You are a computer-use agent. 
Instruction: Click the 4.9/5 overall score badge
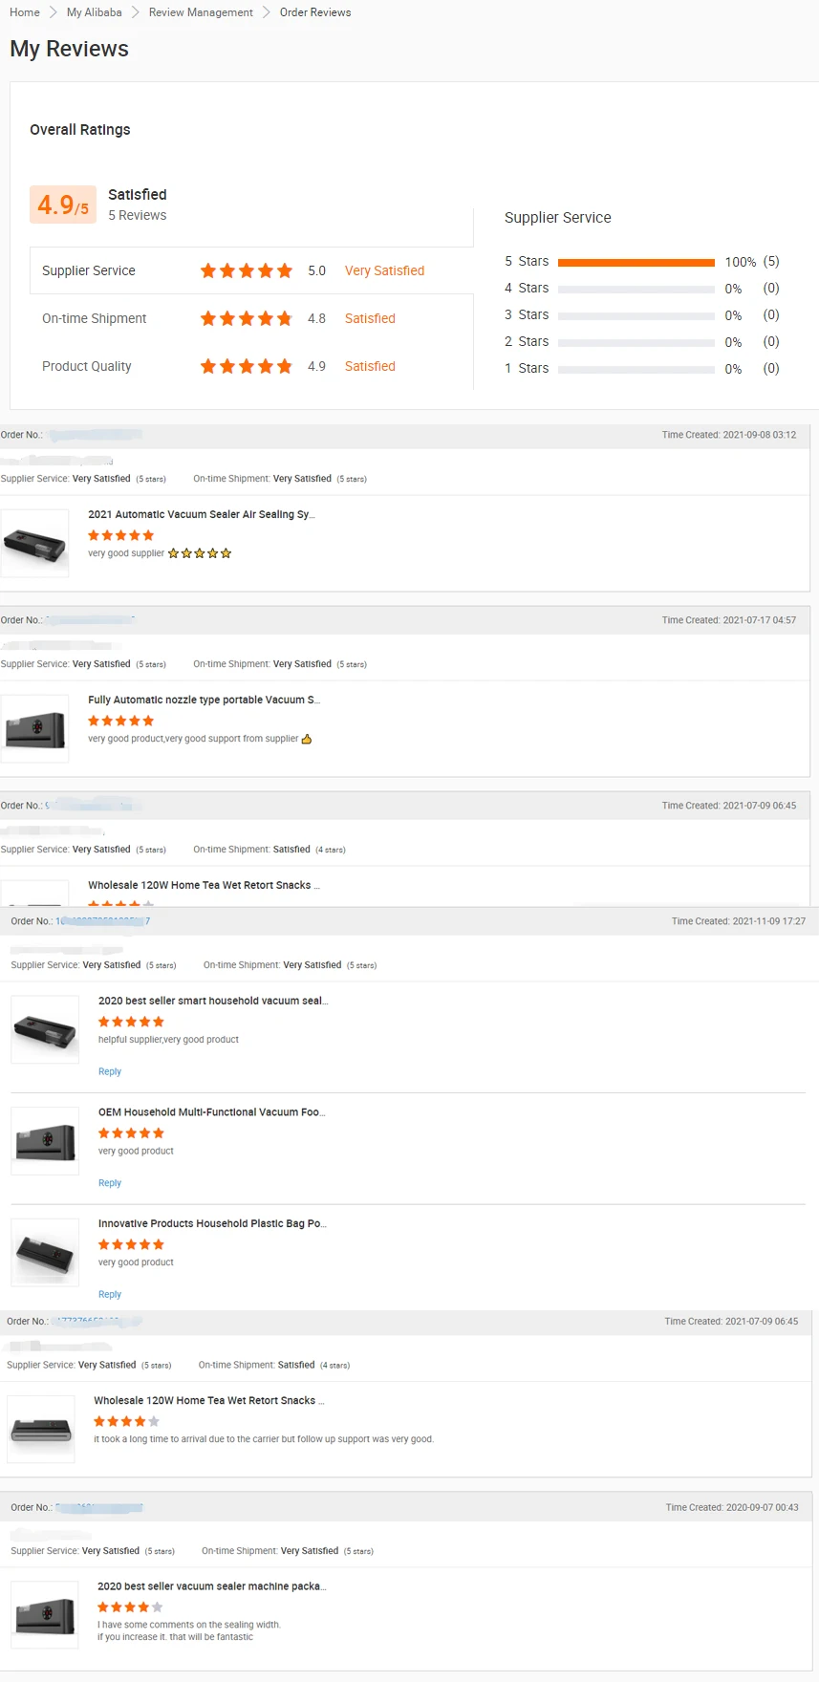63,205
